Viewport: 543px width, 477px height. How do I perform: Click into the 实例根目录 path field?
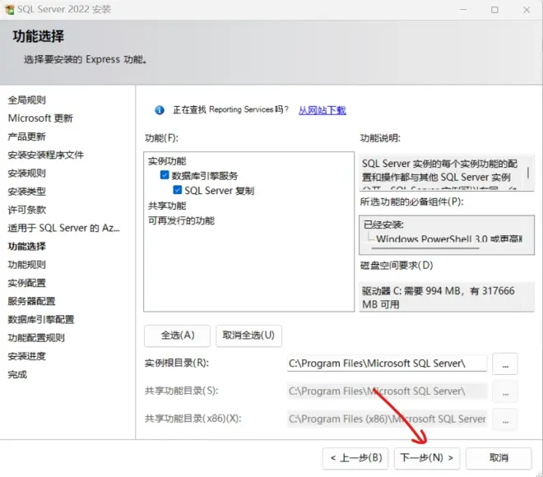tap(387, 364)
